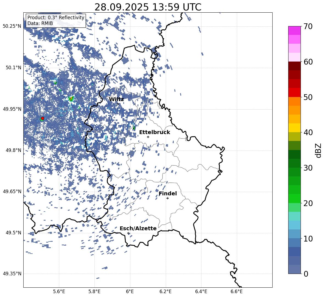Click the 5.6°E longitude label
The image size is (325, 297).
[x=59, y=292]
